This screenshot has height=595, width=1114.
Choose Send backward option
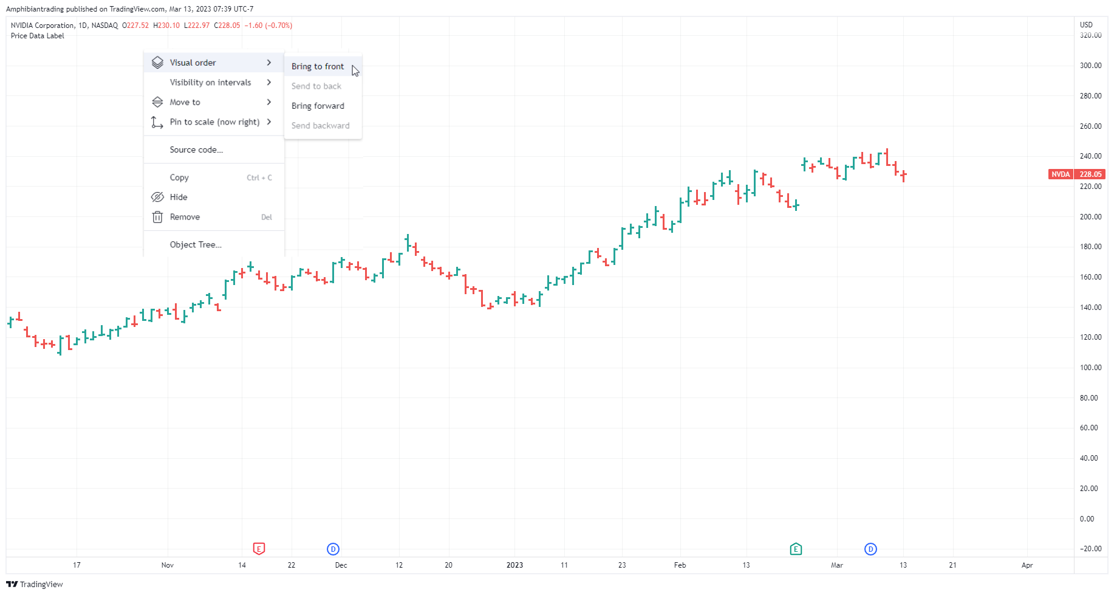point(323,126)
